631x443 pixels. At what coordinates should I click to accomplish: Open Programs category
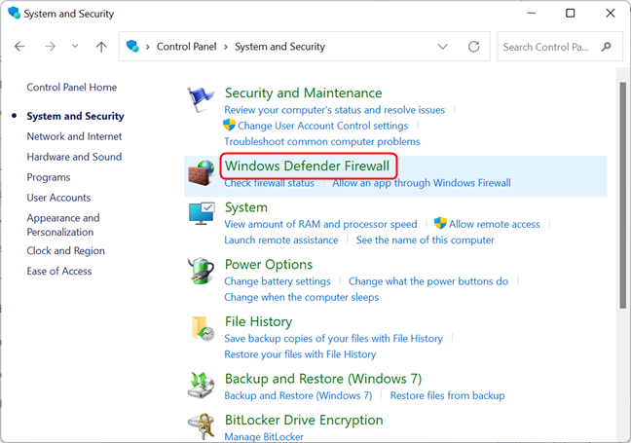pyautogui.click(x=49, y=177)
